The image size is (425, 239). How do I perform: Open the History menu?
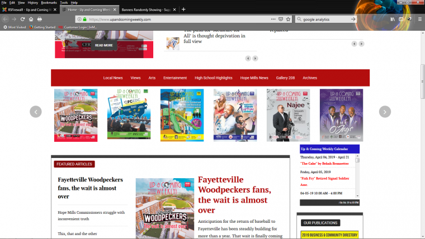(33, 3)
